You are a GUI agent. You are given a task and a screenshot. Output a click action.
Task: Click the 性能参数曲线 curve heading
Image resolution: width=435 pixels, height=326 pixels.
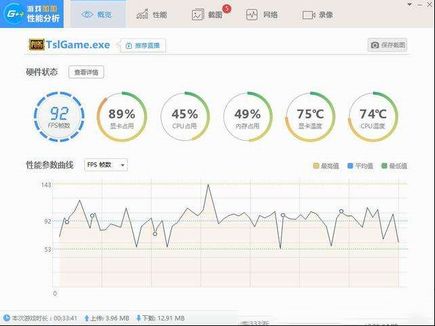coord(50,165)
